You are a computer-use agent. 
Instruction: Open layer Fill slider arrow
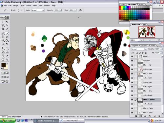pos(161,53)
